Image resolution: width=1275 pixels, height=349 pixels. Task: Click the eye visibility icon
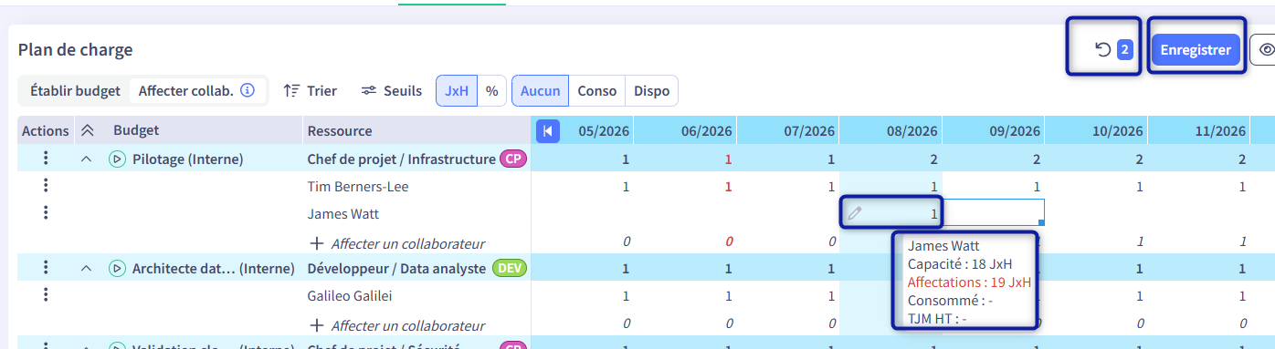(1266, 50)
